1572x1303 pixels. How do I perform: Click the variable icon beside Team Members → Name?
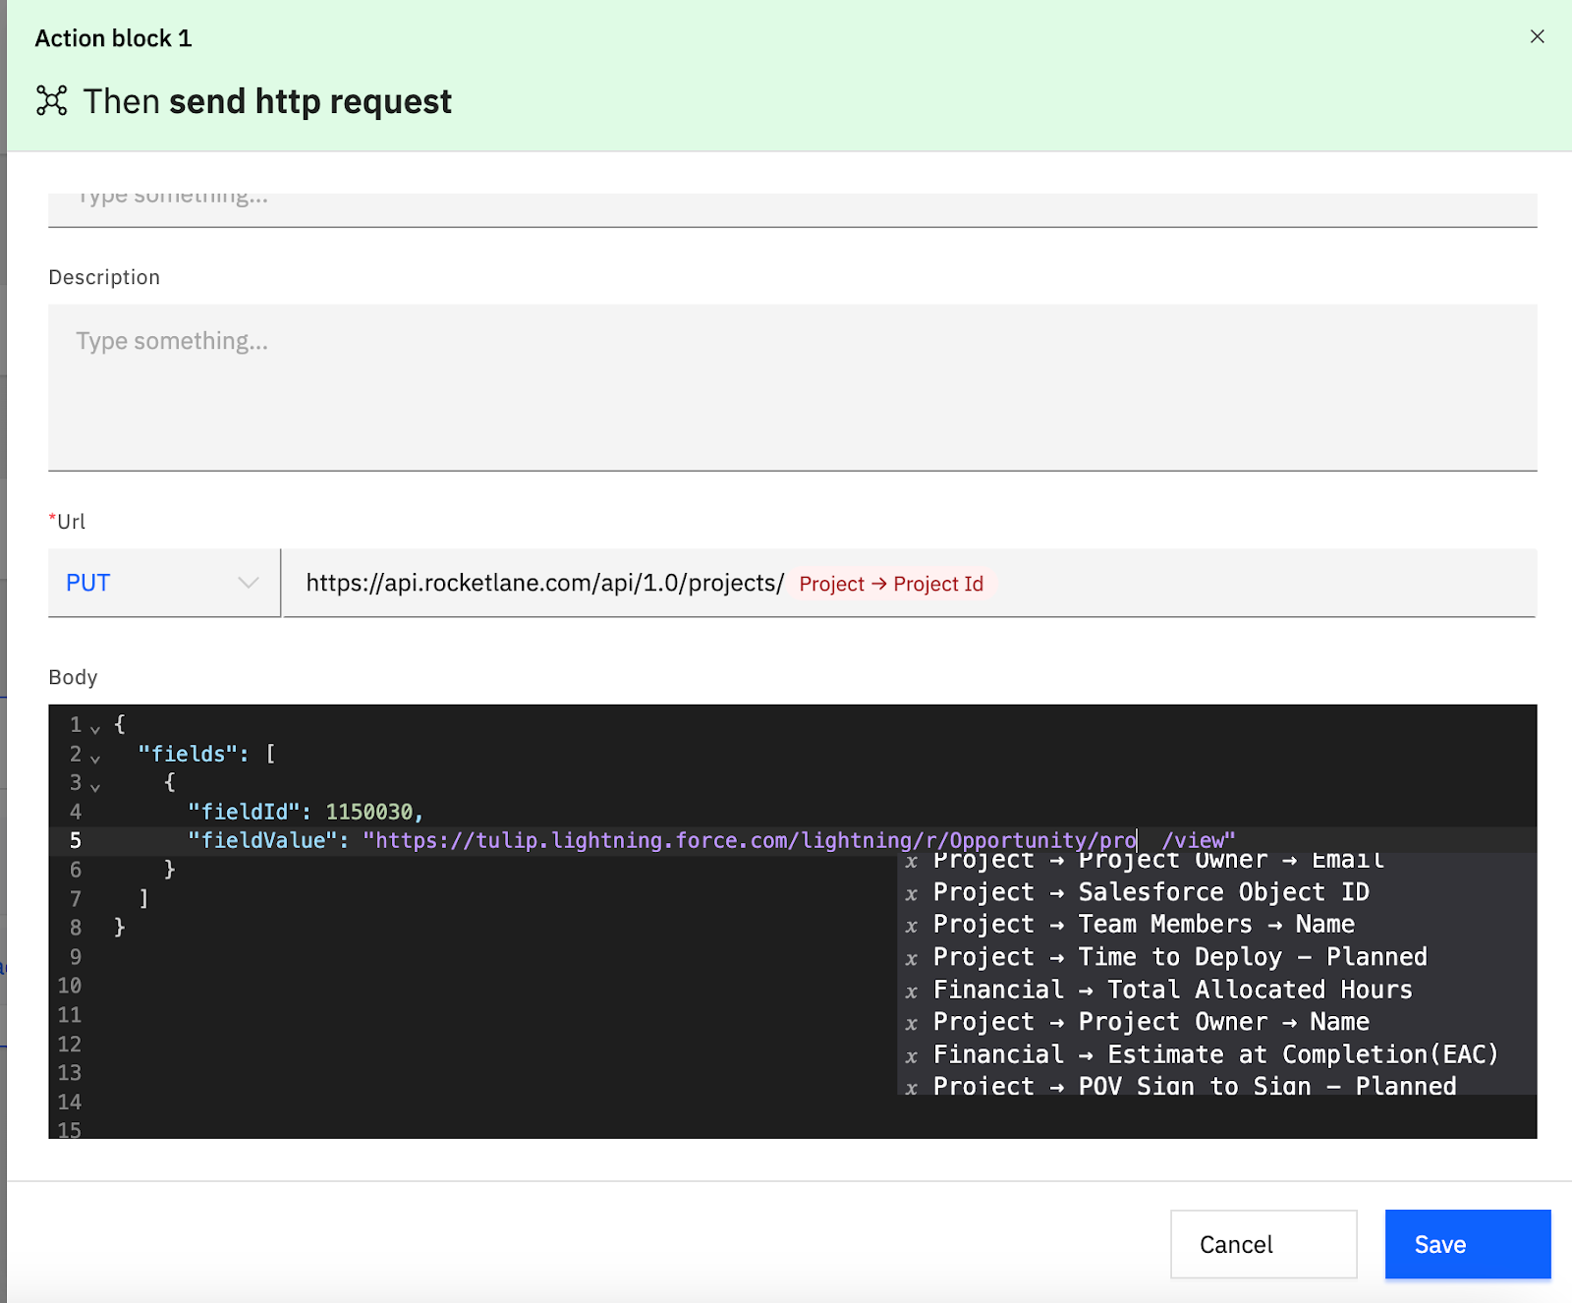(912, 927)
